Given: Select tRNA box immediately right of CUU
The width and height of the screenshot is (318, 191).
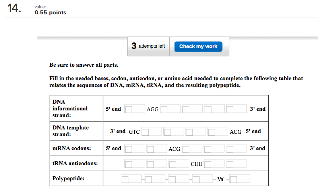Looking at the screenshot, I should click(x=214, y=164).
